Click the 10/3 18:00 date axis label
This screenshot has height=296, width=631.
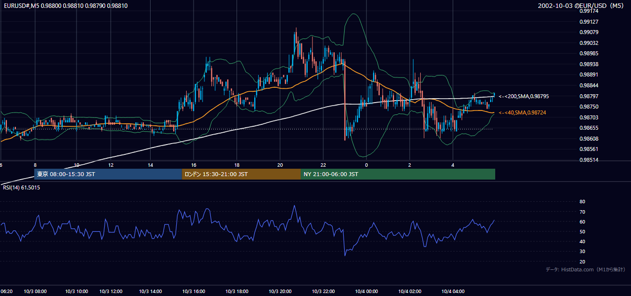pyautogui.click(x=237, y=292)
